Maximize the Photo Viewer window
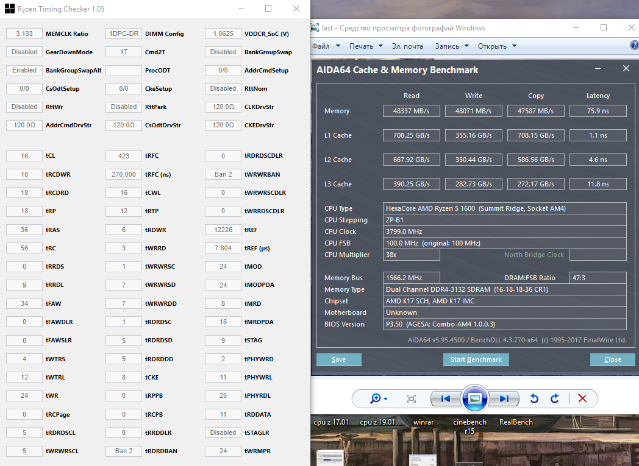The image size is (639, 466). tap(604, 27)
